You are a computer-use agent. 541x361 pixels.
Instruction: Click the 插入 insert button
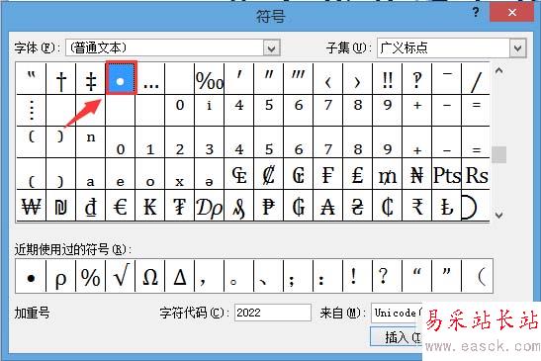point(396,337)
